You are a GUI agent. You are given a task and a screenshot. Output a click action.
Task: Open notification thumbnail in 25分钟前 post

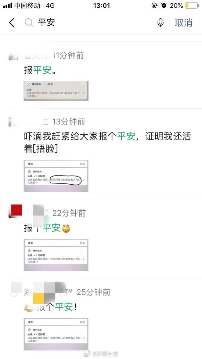tap(56, 334)
